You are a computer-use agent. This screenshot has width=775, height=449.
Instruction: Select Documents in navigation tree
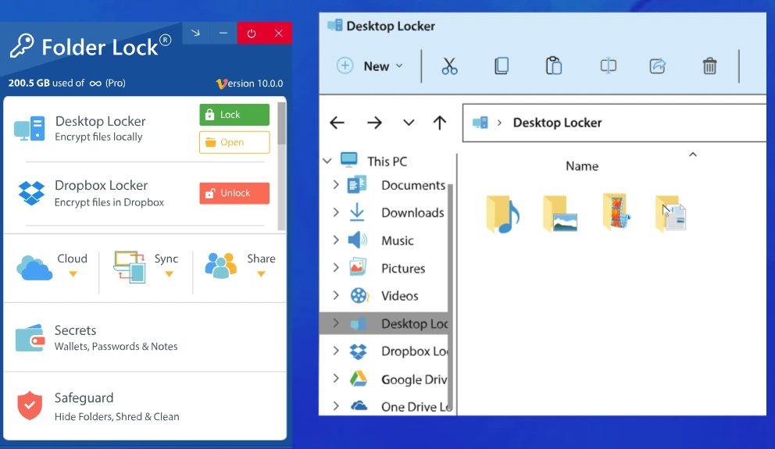point(412,185)
